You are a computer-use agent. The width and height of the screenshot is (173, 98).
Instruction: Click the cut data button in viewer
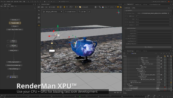point(82,12)
